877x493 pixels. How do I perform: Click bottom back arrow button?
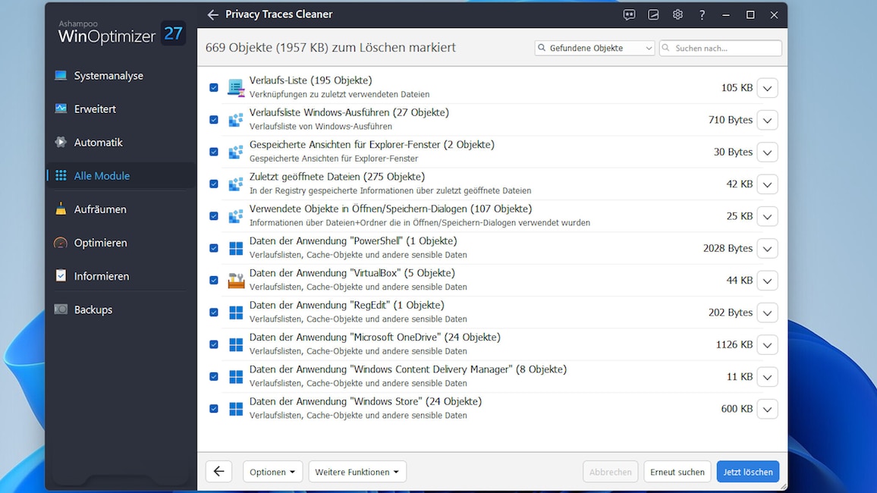[x=218, y=472]
